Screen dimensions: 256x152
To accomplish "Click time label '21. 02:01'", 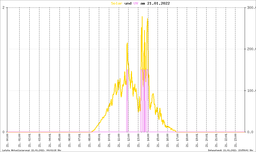I will (29, 140).
